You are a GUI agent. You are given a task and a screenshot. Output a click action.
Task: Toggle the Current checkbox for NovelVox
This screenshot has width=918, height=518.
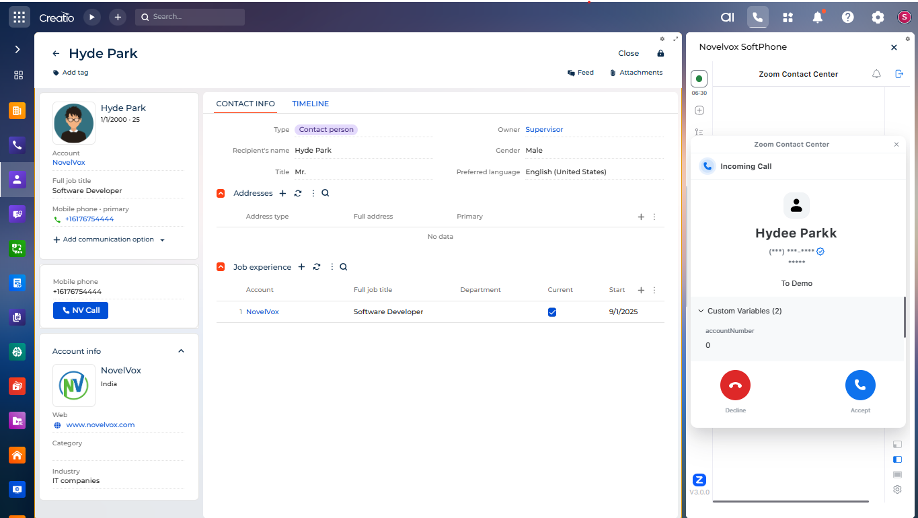(x=552, y=312)
